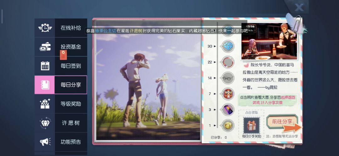Select the 3-share purple crystal reward
The image size is (339, 156).
(x=228, y=110)
